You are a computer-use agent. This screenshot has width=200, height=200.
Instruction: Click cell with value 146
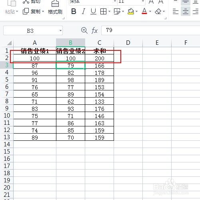click(100, 116)
